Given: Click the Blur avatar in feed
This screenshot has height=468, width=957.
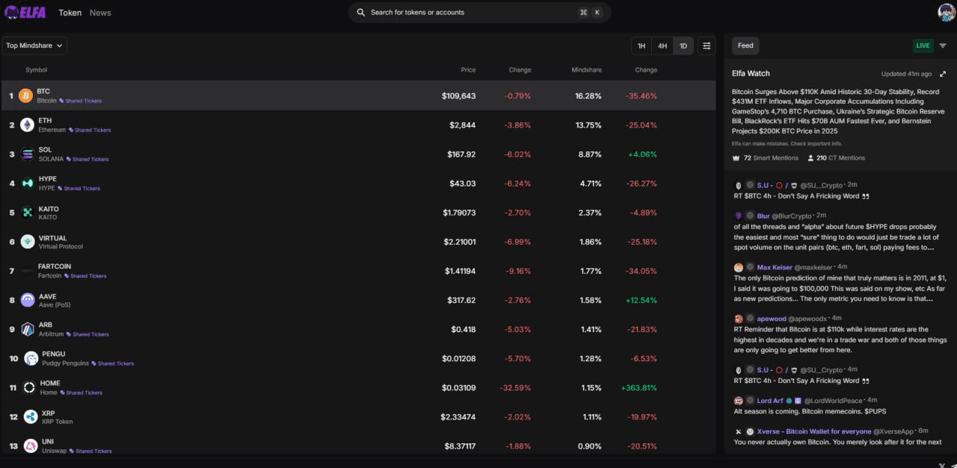Looking at the screenshot, I should 738,216.
